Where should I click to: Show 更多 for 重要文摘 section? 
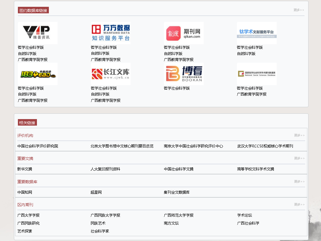299,158
